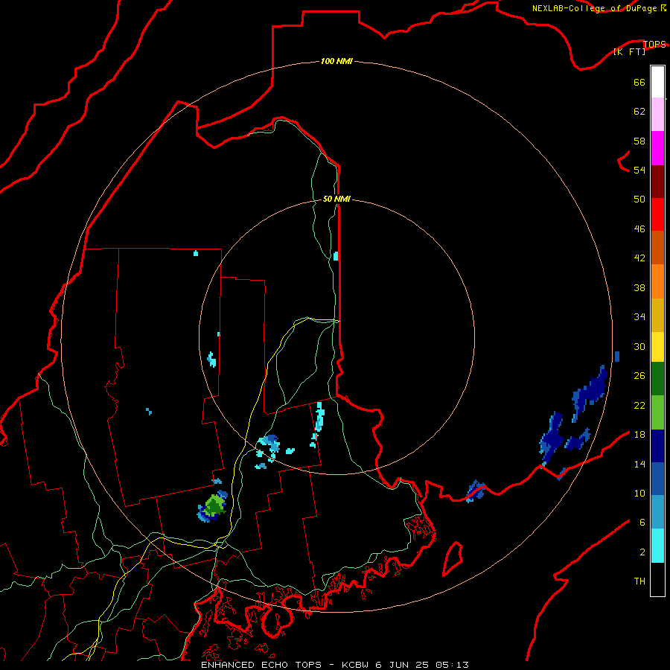
Task: Click the magenta legend color block
Action: (657, 148)
